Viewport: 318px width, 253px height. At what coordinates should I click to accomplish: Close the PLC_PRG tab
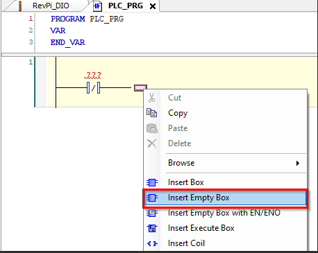pos(153,6)
